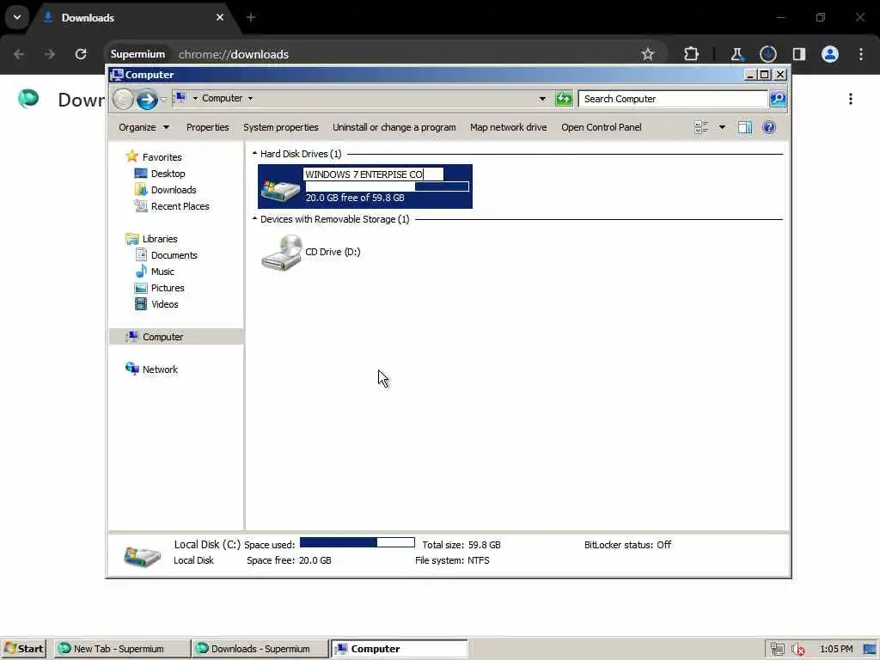
Task: Switch to New Tab - Supermium taskbar button
Action: pyautogui.click(x=121, y=649)
